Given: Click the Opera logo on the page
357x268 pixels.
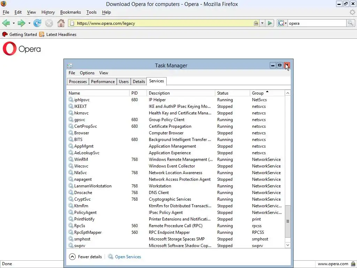Looking at the screenshot, I should click(x=22, y=48).
